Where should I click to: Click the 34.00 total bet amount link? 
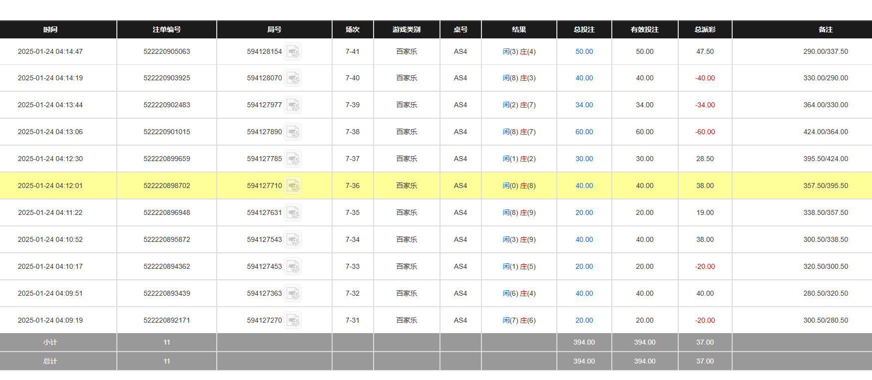click(584, 105)
